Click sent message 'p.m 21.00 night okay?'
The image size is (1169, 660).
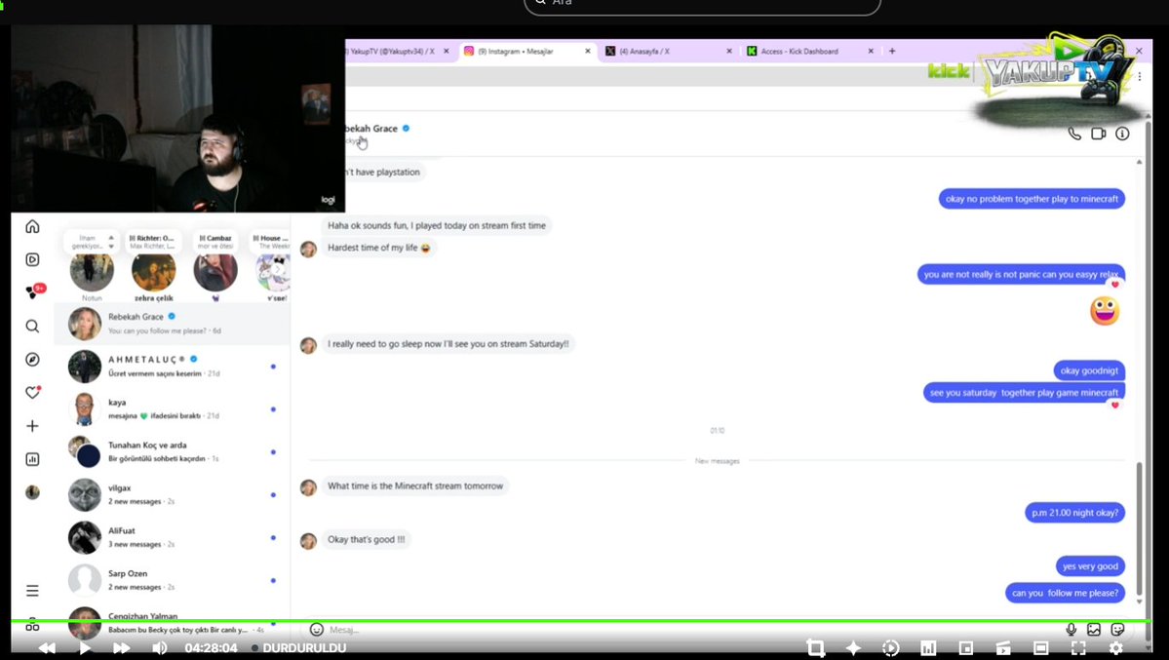click(x=1075, y=513)
